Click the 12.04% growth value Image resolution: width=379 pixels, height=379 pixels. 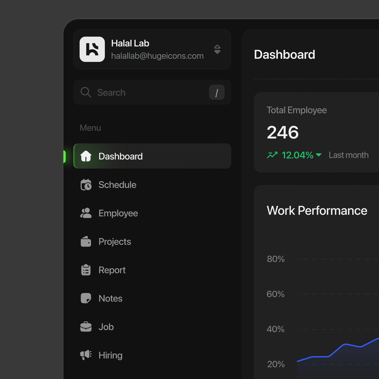(x=297, y=155)
